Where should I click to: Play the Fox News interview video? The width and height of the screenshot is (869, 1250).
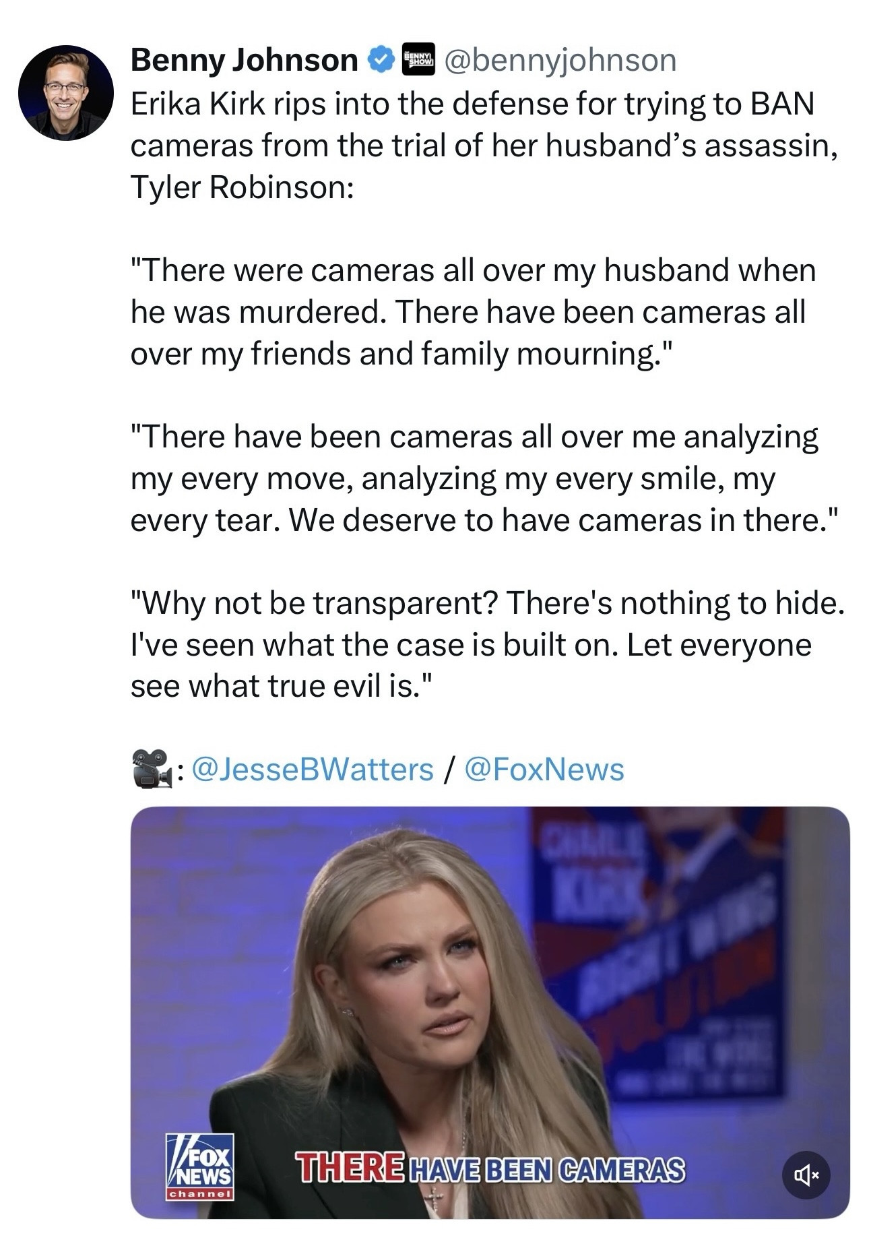pos(489,1011)
